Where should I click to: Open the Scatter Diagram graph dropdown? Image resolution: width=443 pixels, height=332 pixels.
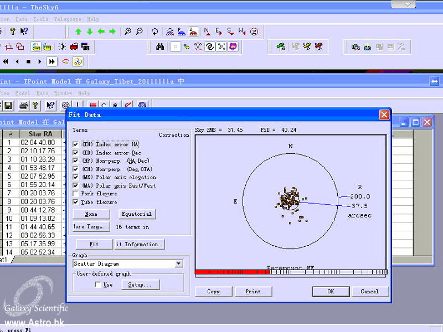pyautogui.click(x=178, y=264)
